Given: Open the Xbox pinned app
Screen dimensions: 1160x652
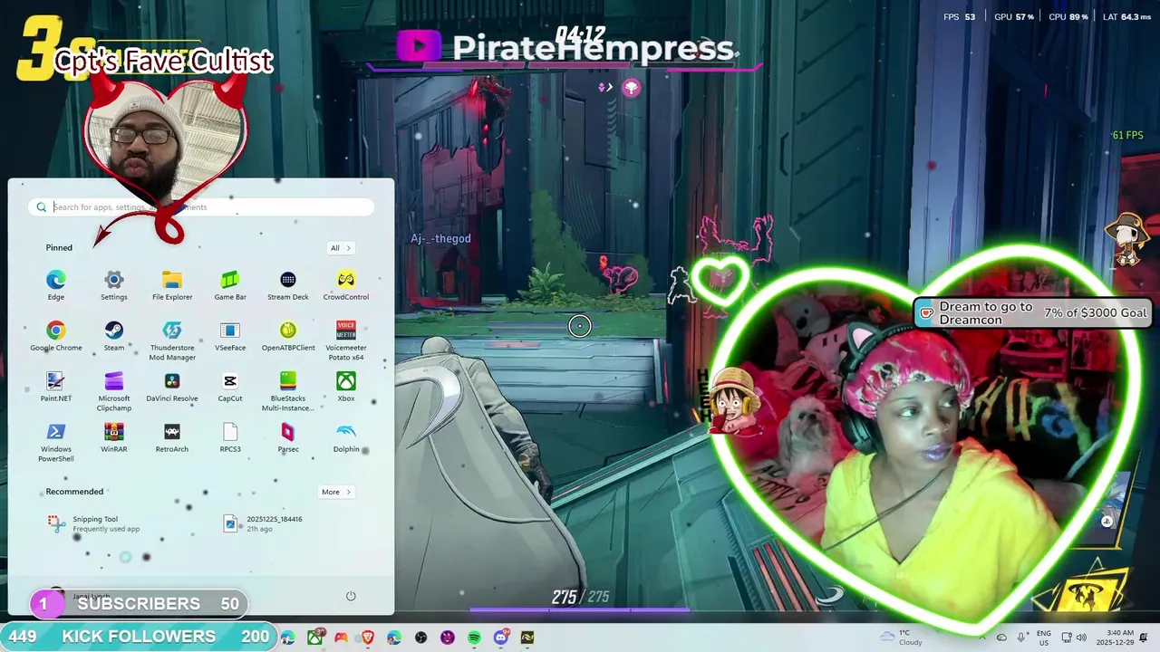Looking at the screenshot, I should pos(346,387).
